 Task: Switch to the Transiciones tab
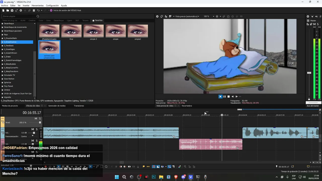(79, 106)
